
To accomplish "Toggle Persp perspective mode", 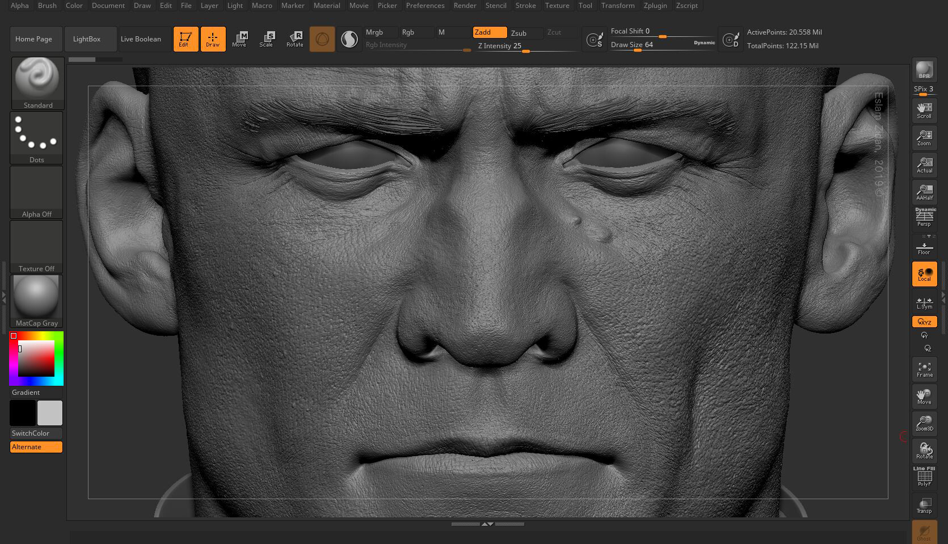I will click(924, 218).
